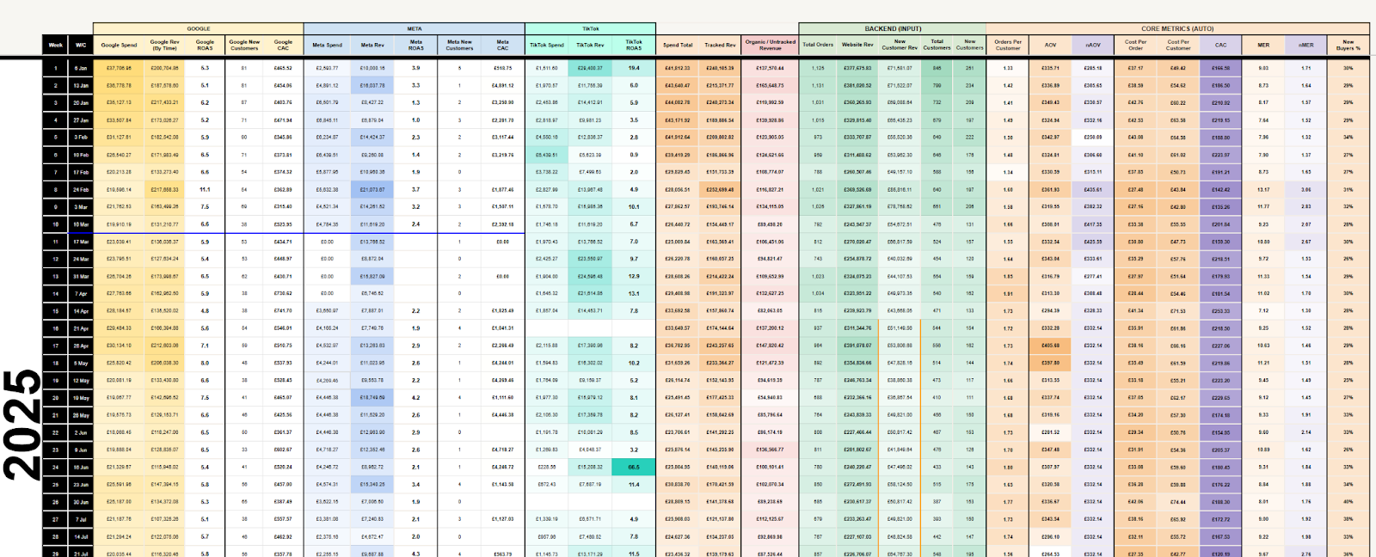Click the Meta Rev column header
This screenshot has height=557, width=1376.
coord(372,45)
